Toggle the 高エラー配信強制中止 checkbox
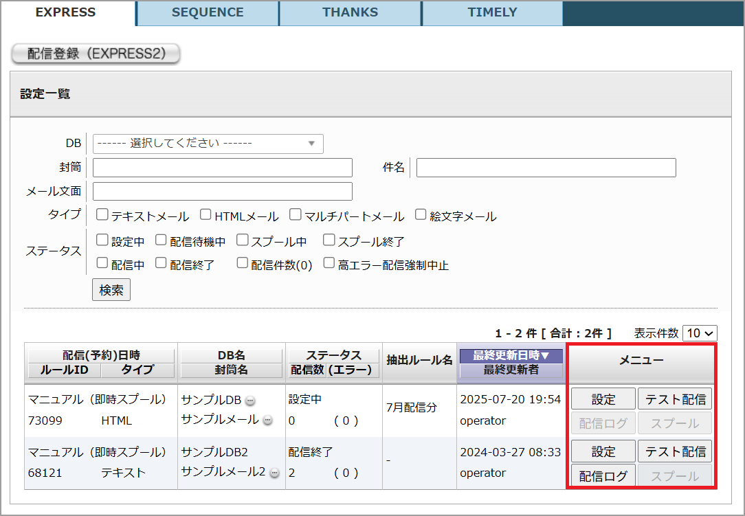The height and width of the screenshot is (516, 745). [329, 263]
